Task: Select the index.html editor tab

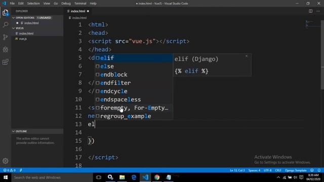Action: pyautogui.click(x=78, y=11)
